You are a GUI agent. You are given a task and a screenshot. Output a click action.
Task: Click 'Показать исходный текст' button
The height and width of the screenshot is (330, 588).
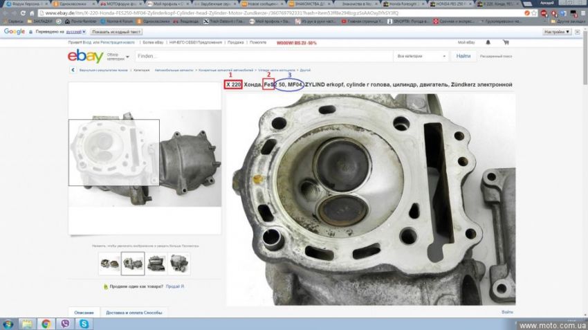[x=116, y=32]
